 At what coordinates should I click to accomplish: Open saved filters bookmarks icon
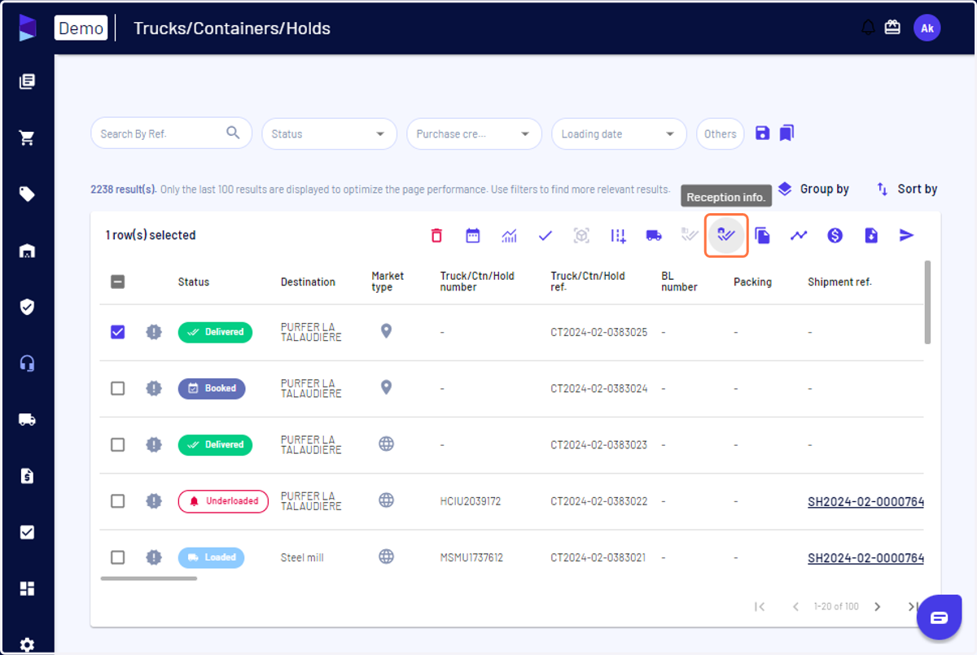pos(786,133)
